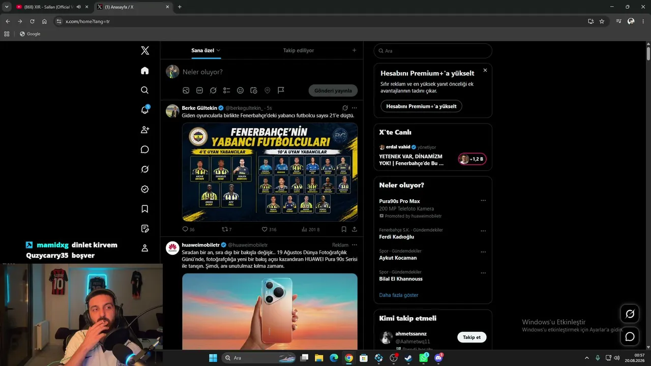Open a new Chrome tab
The image size is (651, 366).
(x=180, y=7)
